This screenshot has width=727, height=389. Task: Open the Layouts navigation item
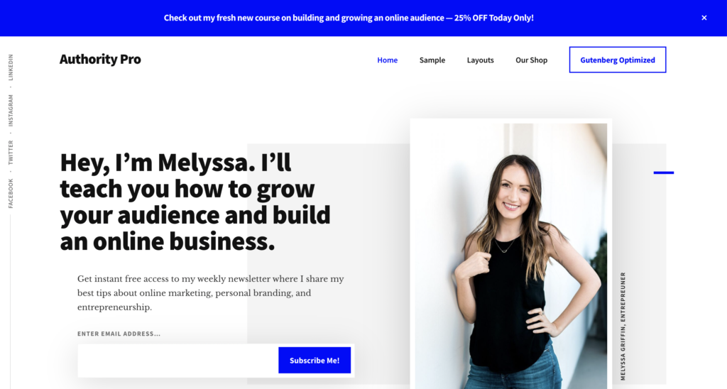point(481,60)
